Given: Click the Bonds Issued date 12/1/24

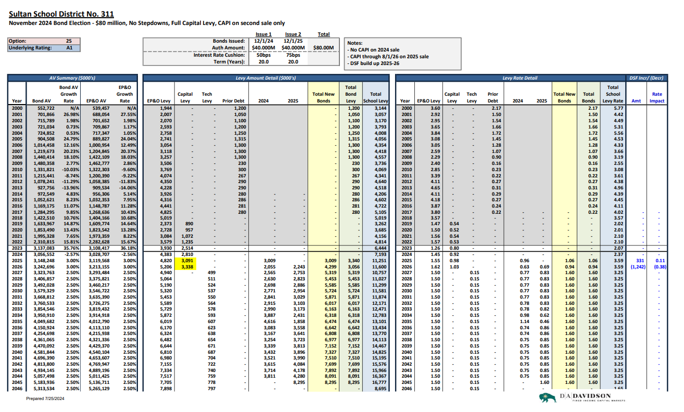Looking at the screenshot, I should (264, 41).
